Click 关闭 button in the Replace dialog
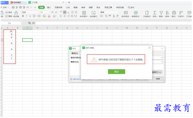The height and width of the screenshot is (118, 193). coord(158,79)
